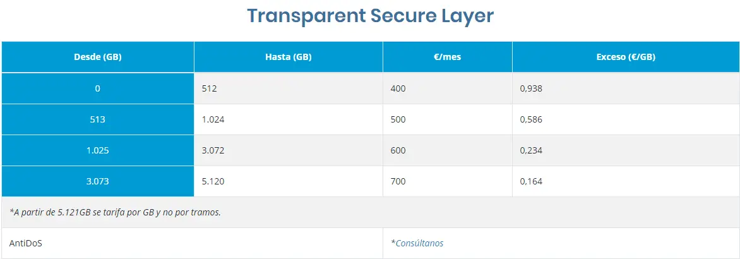Click the Exceso (€/GB) column header
Viewport: 740px width, 259px height.
tap(625, 57)
